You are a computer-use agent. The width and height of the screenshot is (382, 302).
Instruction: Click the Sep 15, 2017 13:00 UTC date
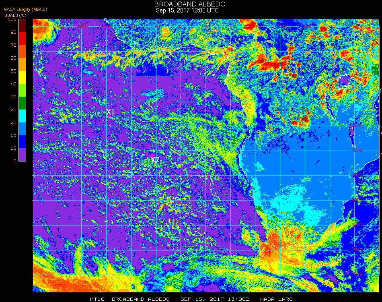pos(187,10)
